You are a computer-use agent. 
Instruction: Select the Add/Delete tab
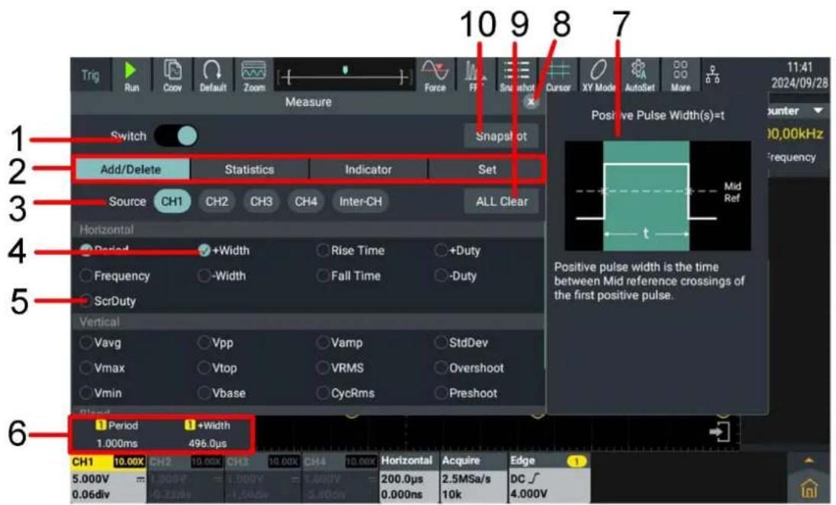pos(131,169)
